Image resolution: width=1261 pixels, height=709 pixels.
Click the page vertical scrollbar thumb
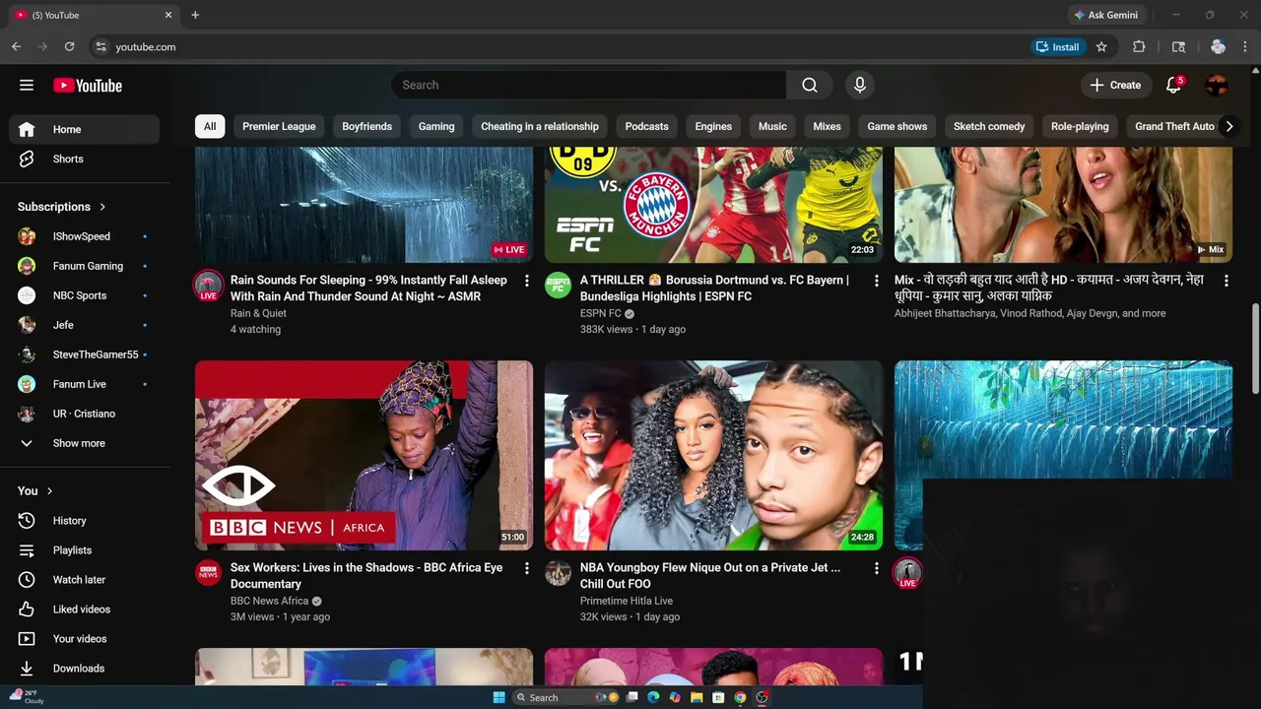pos(1255,349)
